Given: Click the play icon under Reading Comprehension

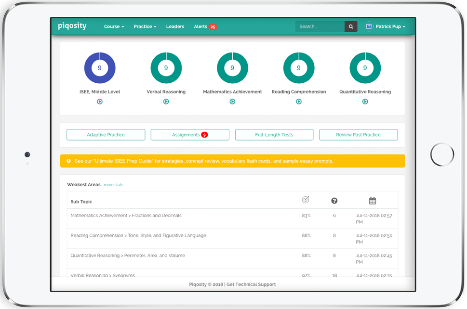Looking at the screenshot, I should click(299, 102).
